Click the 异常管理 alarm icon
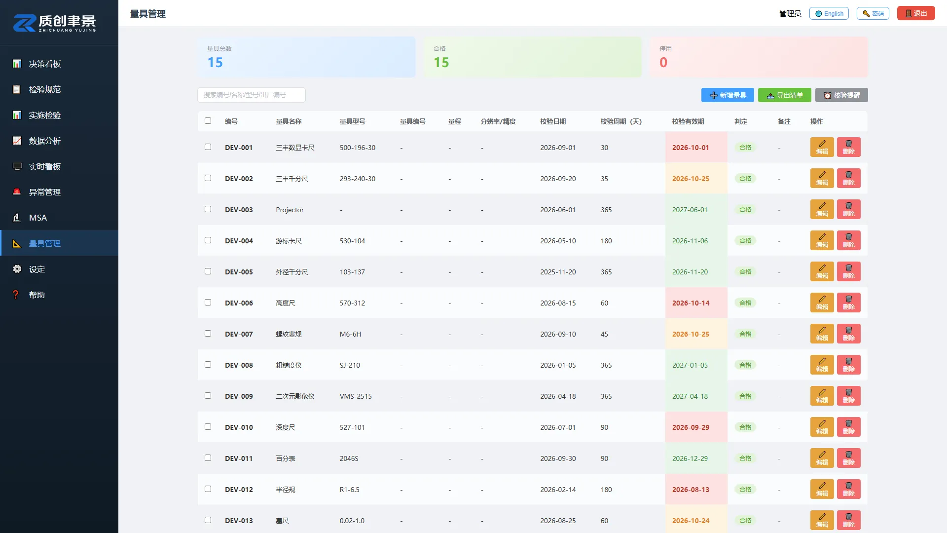 [x=17, y=192]
